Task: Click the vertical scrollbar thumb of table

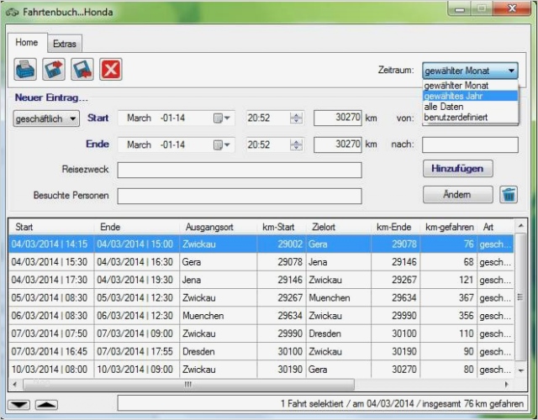Action: pyautogui.click(x=520, y=297)
